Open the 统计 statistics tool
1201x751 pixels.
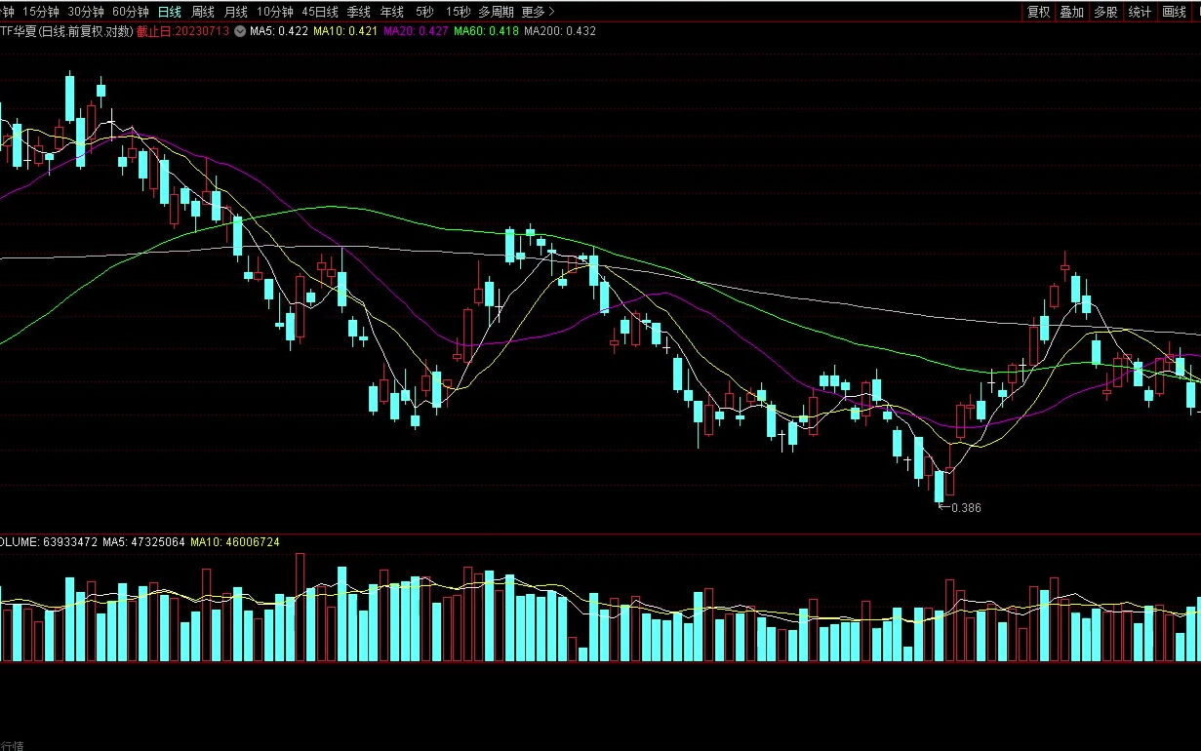(1140, 12)
